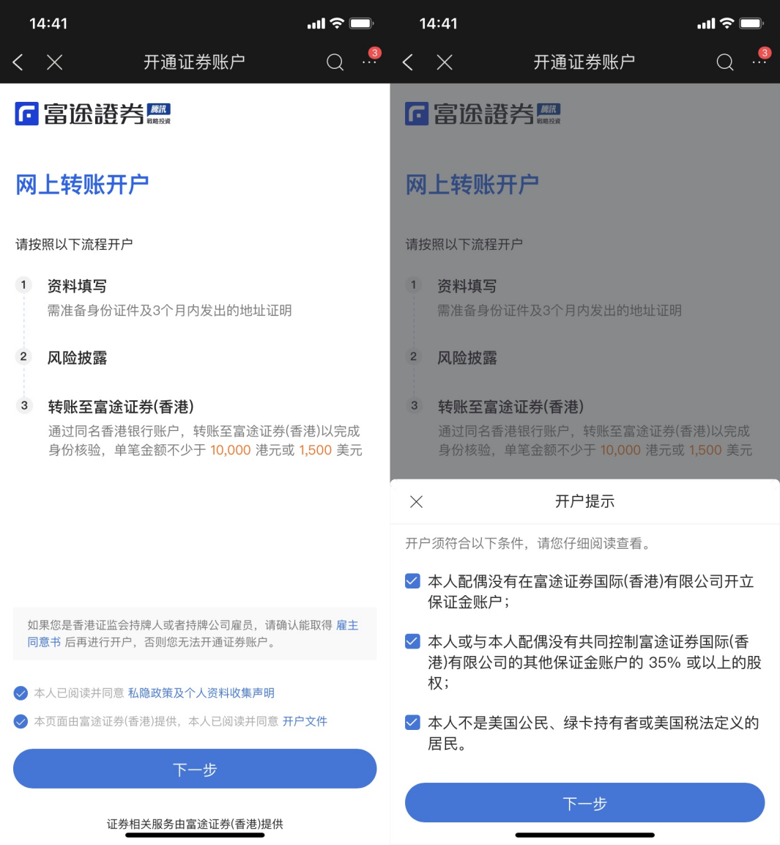Open 开户文件 link

[x=305, y=722]
